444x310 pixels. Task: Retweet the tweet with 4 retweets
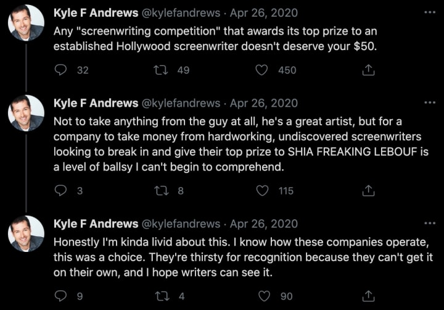click(163, 296)
